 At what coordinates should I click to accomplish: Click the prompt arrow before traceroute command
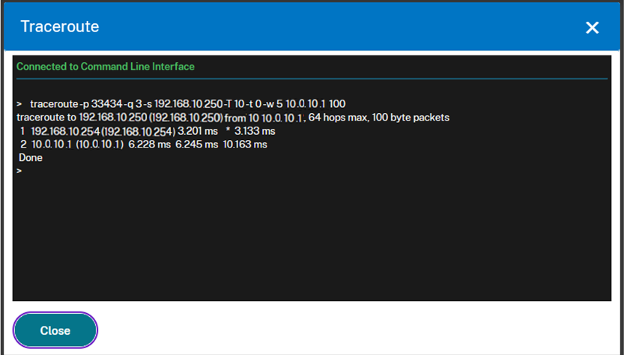coord(19,103)
